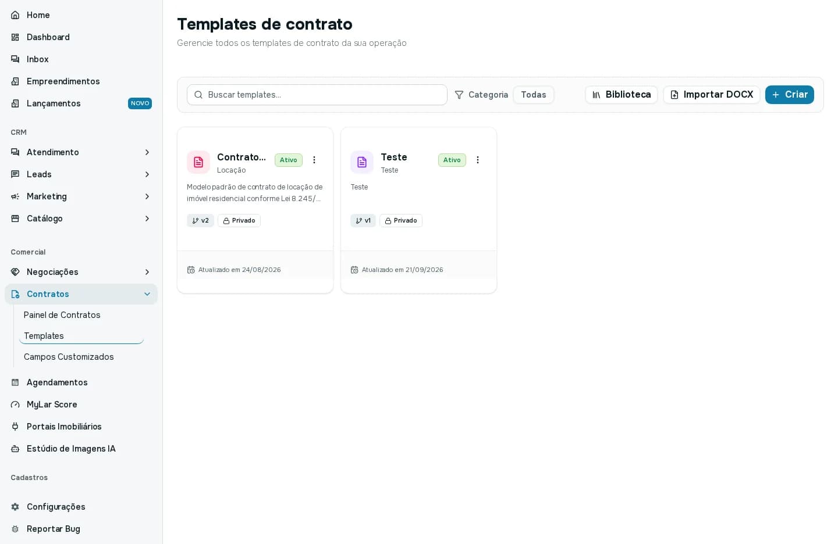
Task: Select the Templates submenu item
Action: tap(81, 336)
